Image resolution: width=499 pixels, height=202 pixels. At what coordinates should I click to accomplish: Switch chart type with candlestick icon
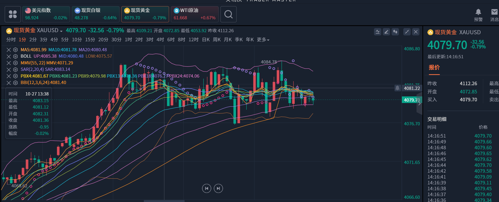(395, 32)
